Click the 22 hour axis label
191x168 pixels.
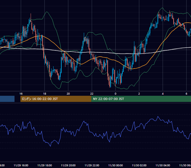(92, 94)
